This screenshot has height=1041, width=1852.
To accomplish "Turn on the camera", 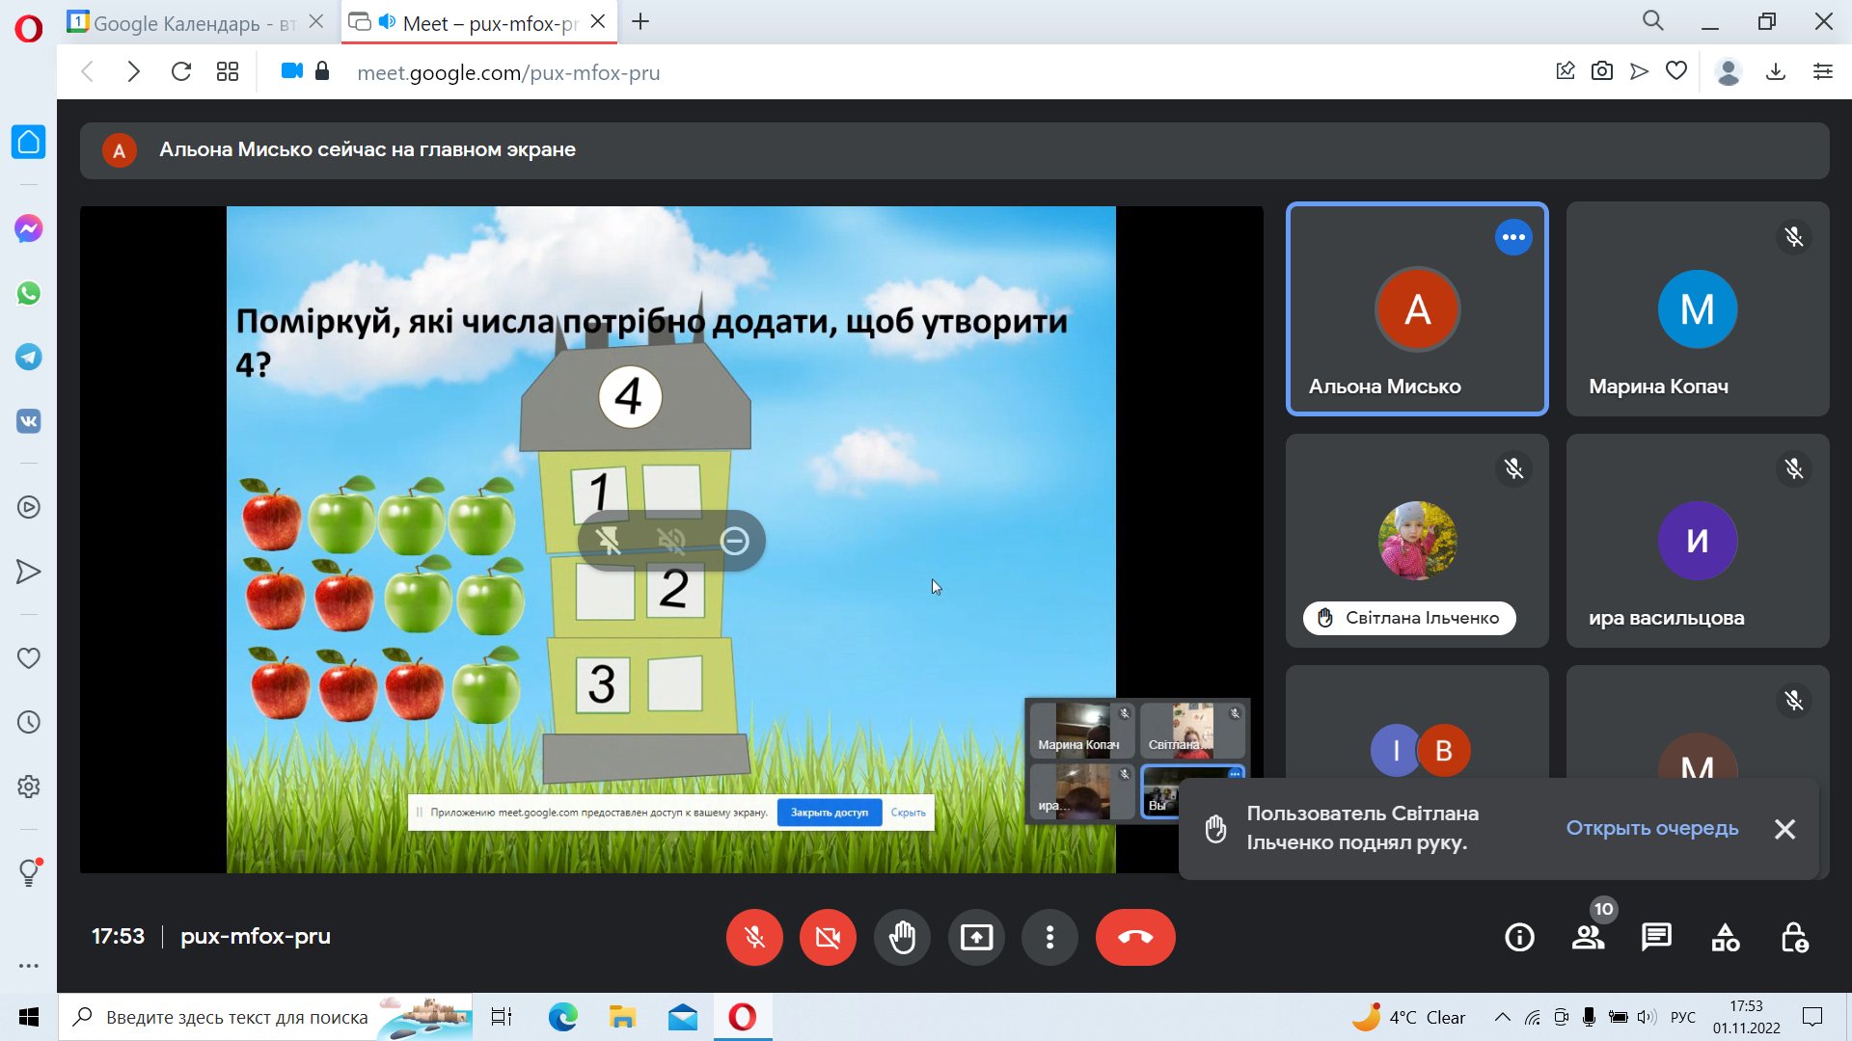I will (x=828, y=937).
